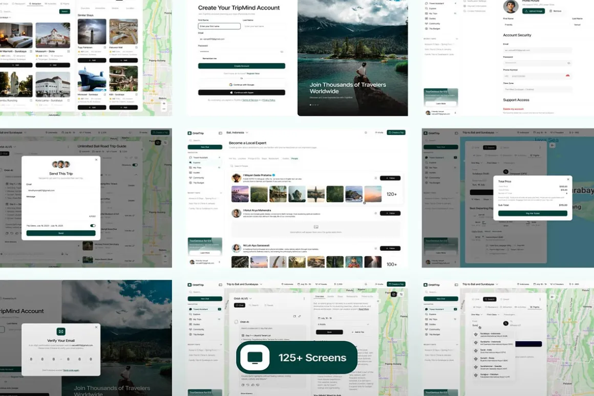Tick the Remember me checkbox
The image size is (594, 396).
point(200,59)
